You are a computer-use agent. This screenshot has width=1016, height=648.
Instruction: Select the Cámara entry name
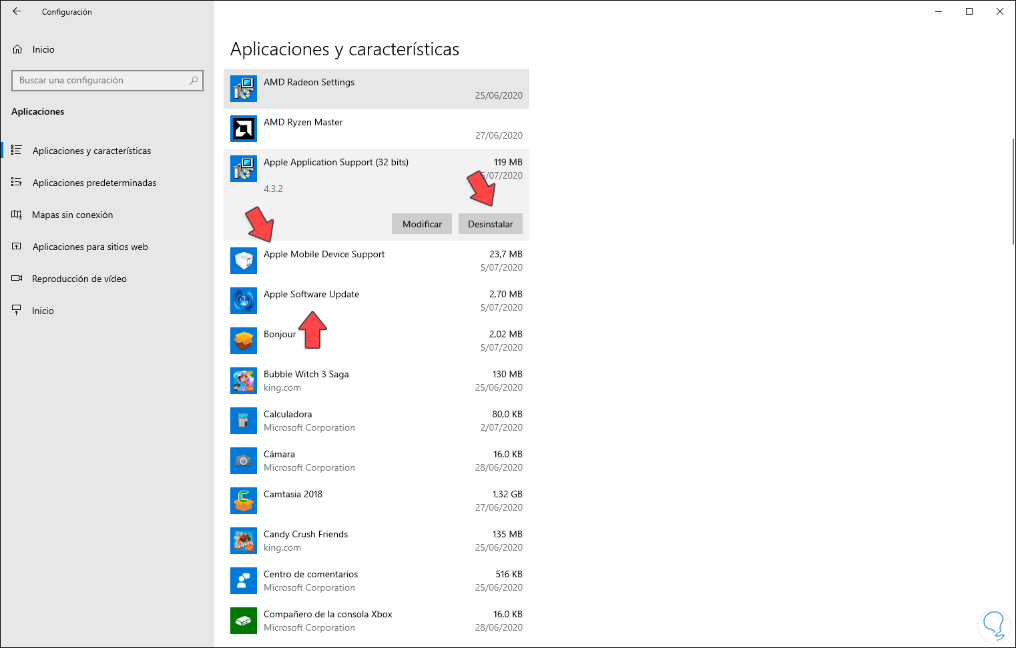point(279,454)
